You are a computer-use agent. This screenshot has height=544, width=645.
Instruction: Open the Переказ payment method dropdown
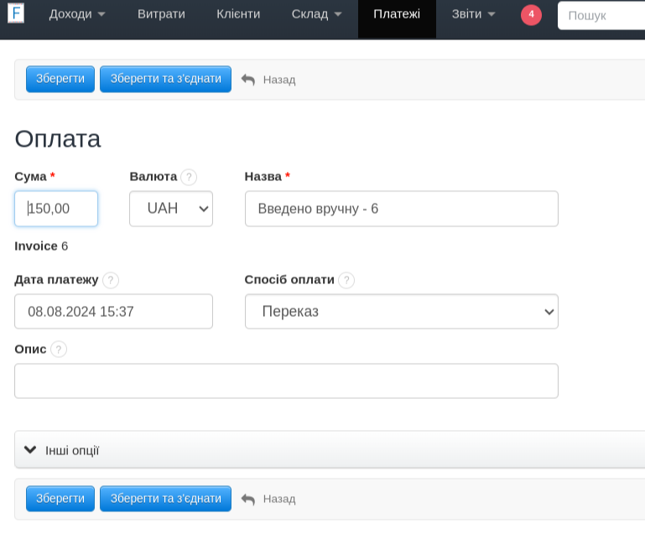[401, 312]
